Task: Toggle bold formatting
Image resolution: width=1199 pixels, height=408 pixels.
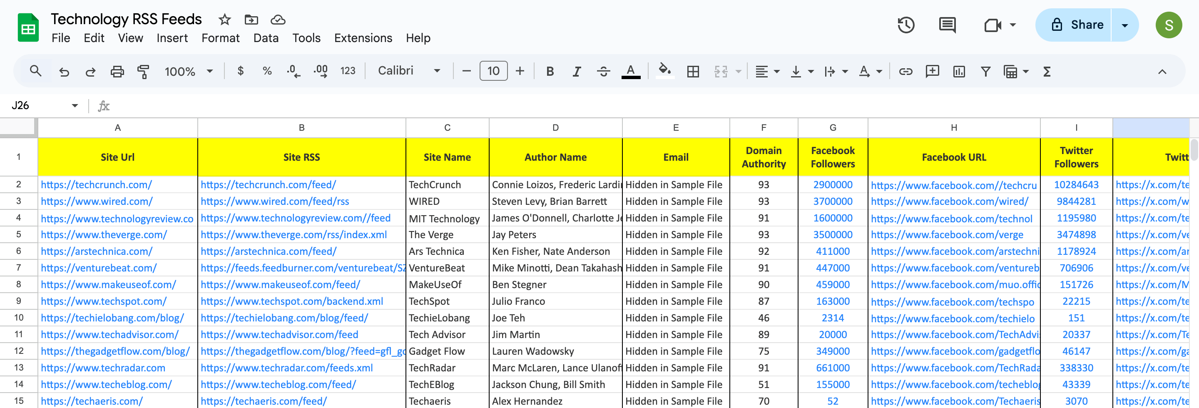Action: point(550,71)
